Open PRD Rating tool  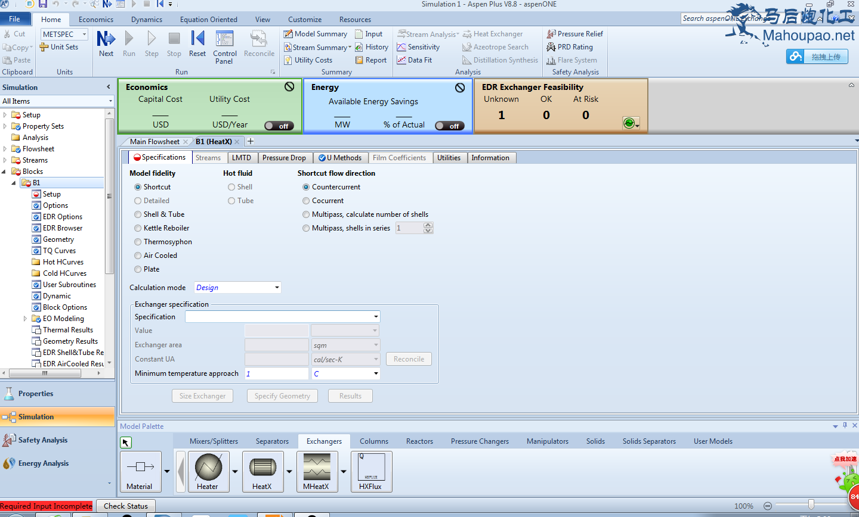pyautogui.click(x=570, y=47)
